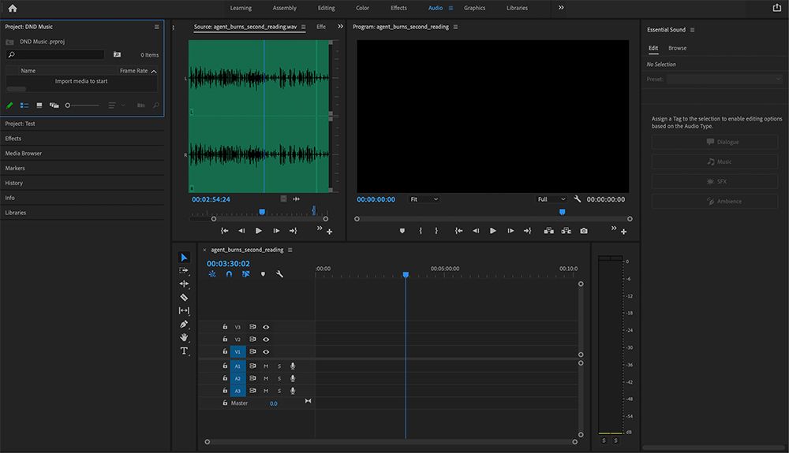Screen dimensions: 789x453
Task: Select the Ripple Edit tool
Action: 184,284
